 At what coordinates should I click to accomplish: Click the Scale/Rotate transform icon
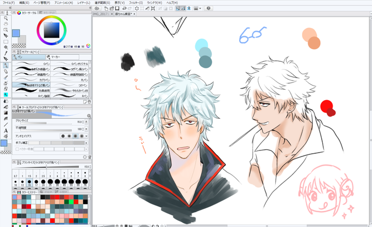coord(153,8)
